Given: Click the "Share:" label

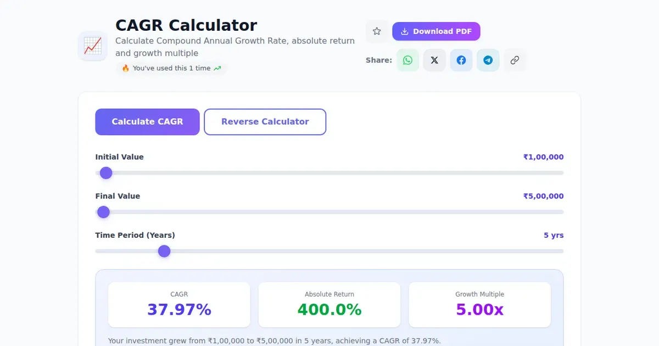Looking at the screenshot, I should (379, 60).
